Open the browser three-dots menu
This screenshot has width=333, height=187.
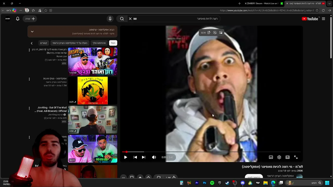pos(21,10)
